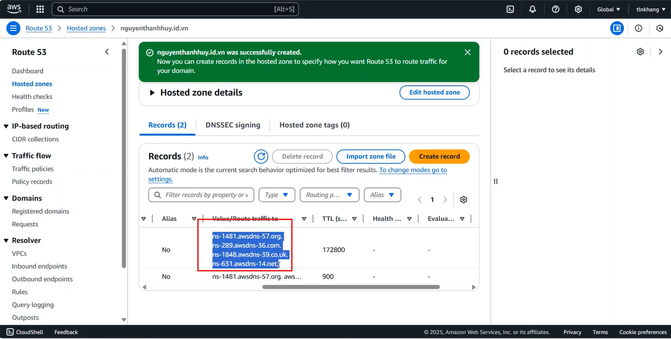Open the Routing policy filter dropdown
671x339 pixels.
(329, 195)
